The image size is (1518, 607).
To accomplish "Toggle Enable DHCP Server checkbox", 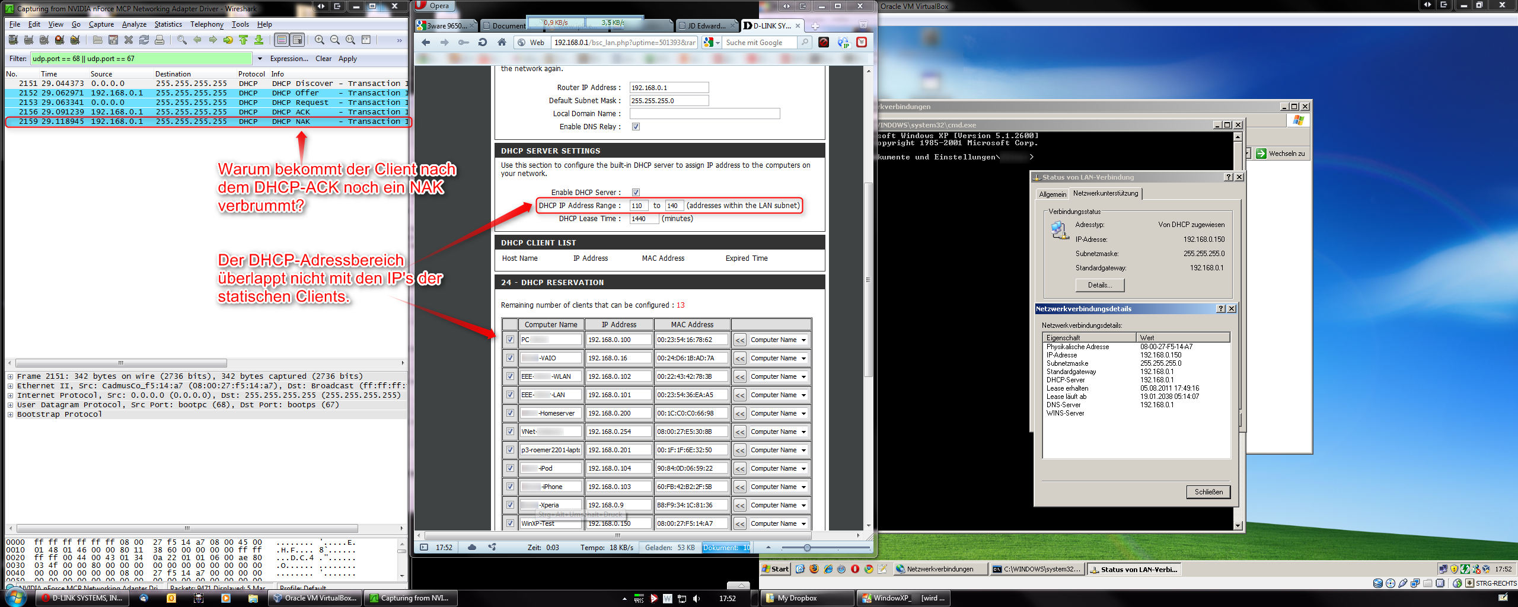I will pyautogui.click(x=636, y=192).
